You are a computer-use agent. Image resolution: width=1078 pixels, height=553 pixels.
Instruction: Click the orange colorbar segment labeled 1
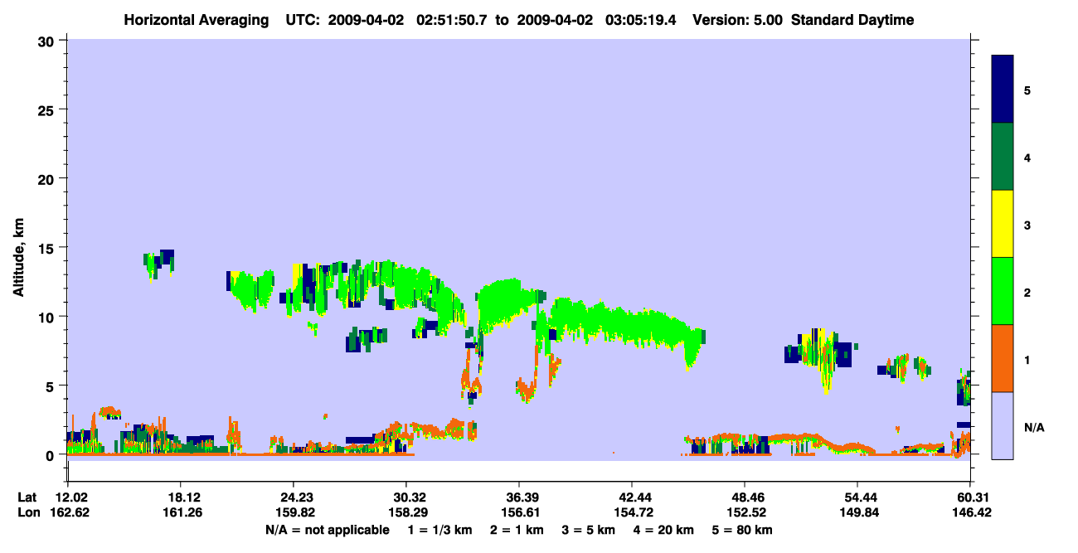point(1003,358)
